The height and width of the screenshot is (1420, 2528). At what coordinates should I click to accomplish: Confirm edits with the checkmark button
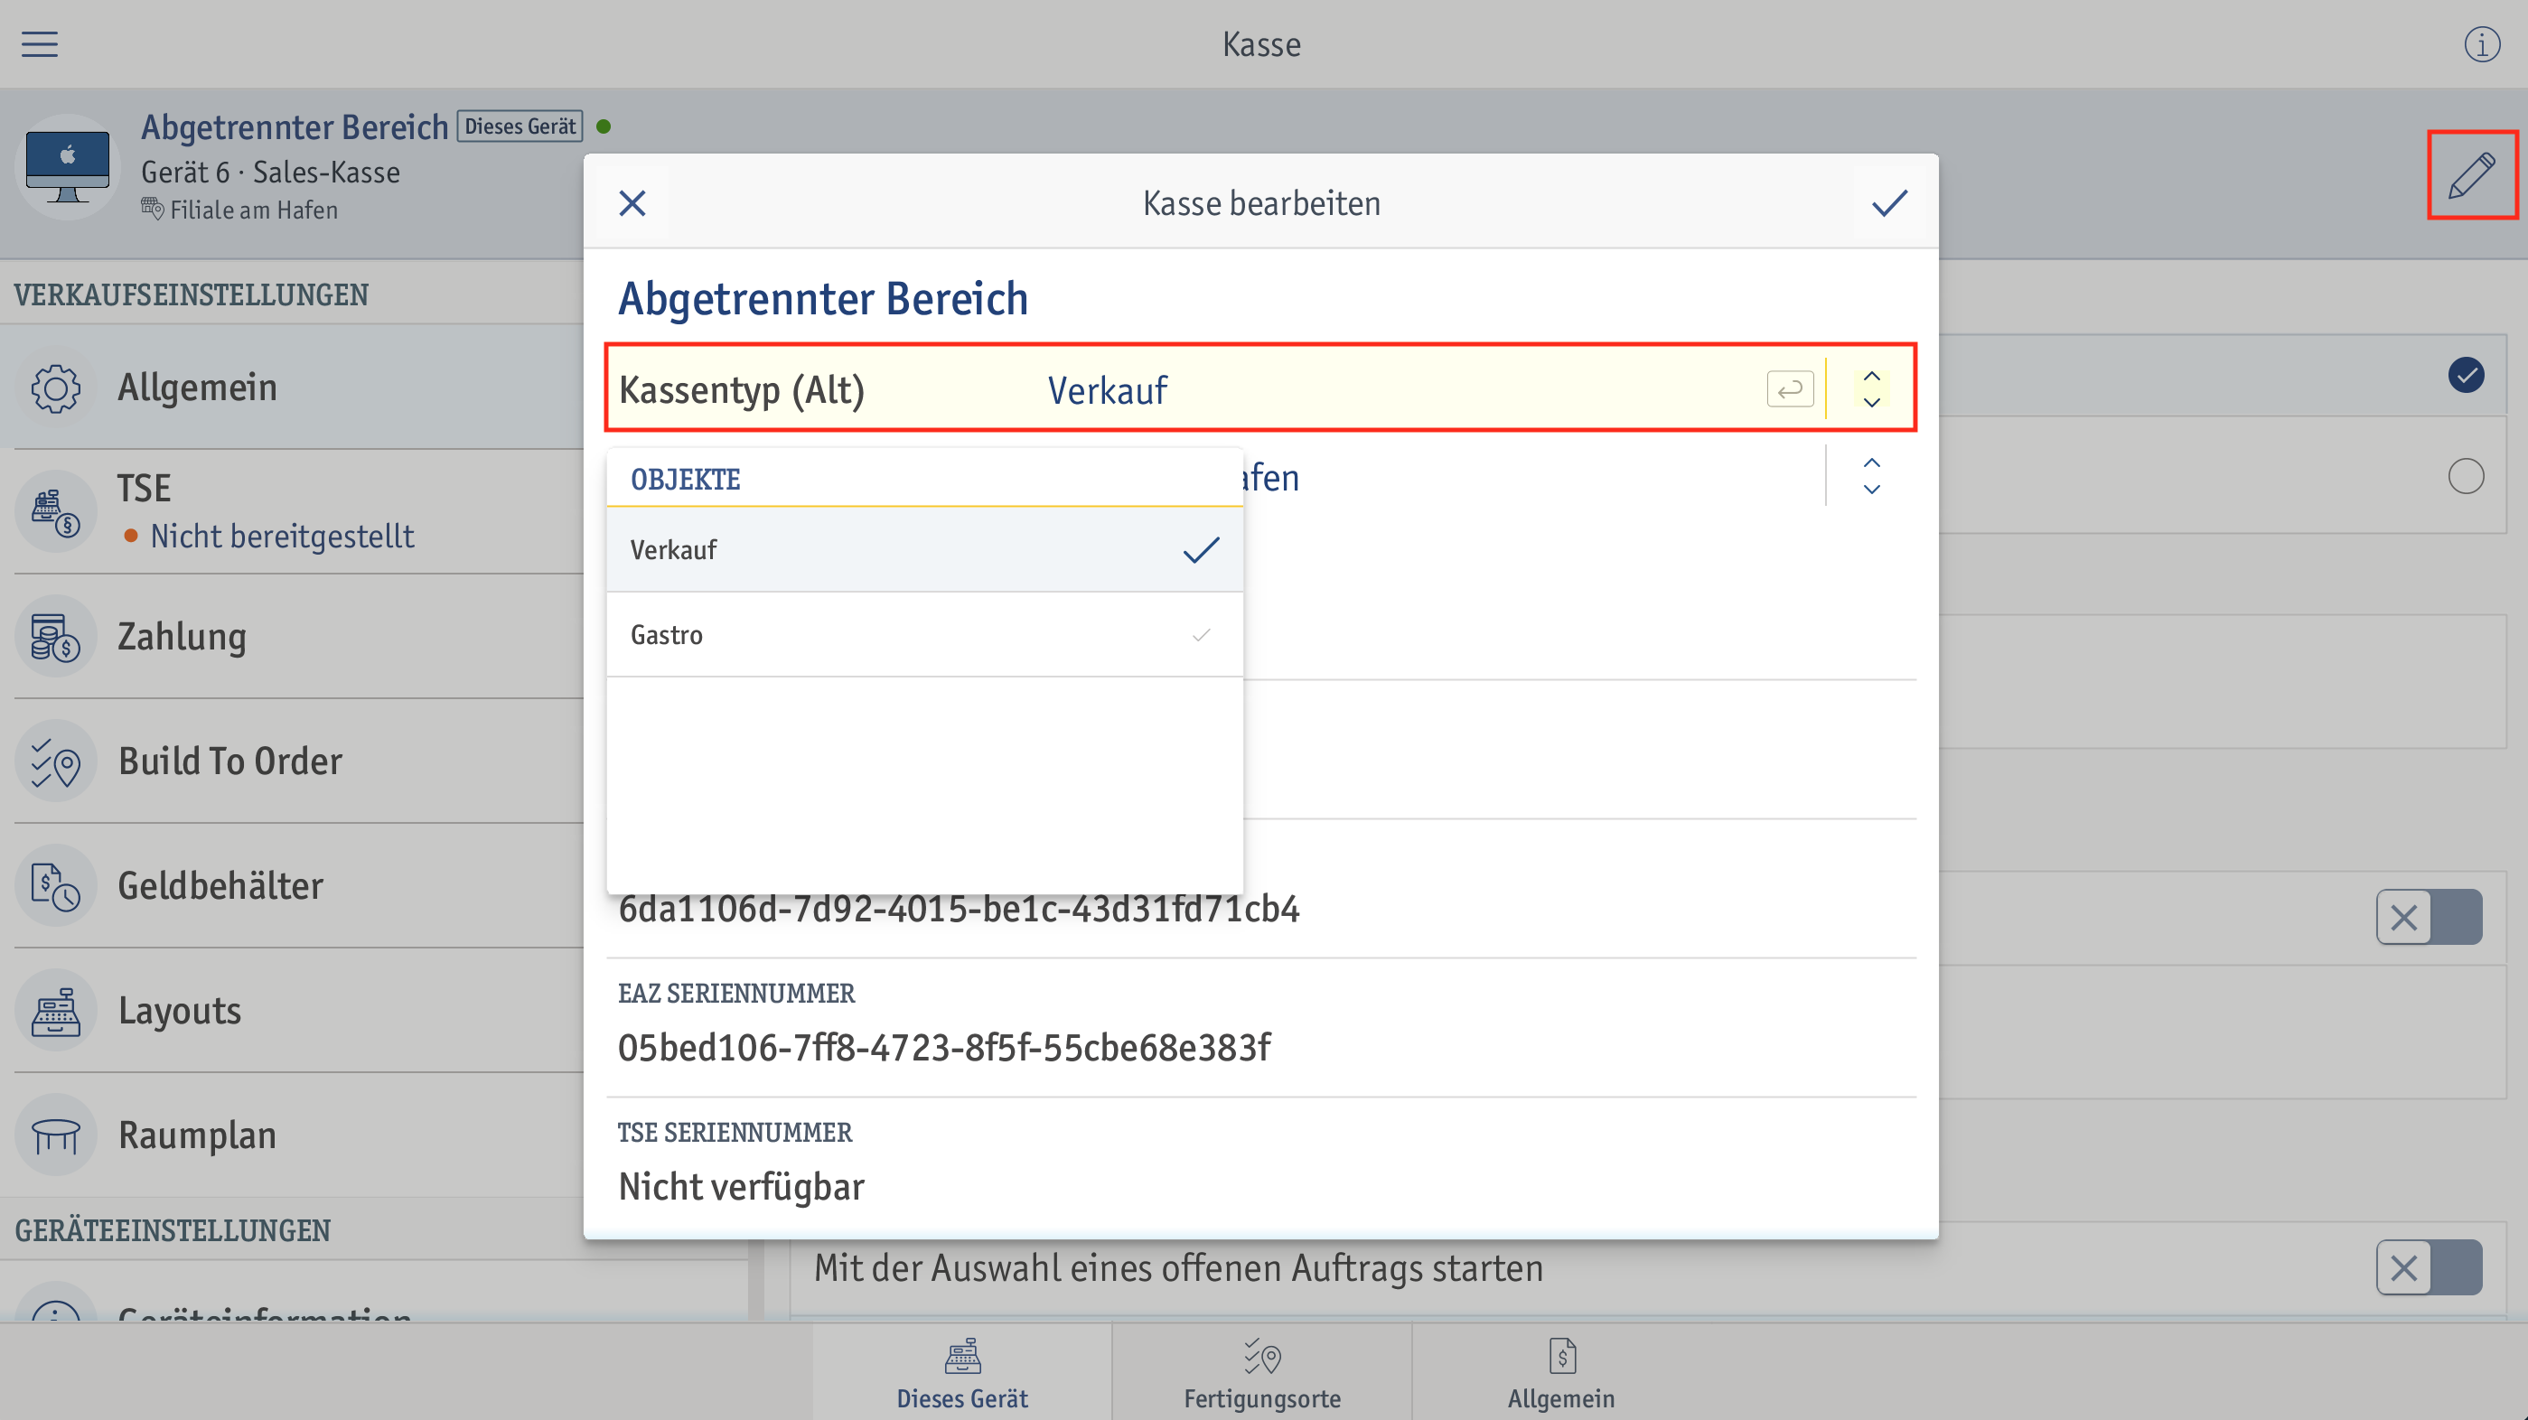point(1889,203)
